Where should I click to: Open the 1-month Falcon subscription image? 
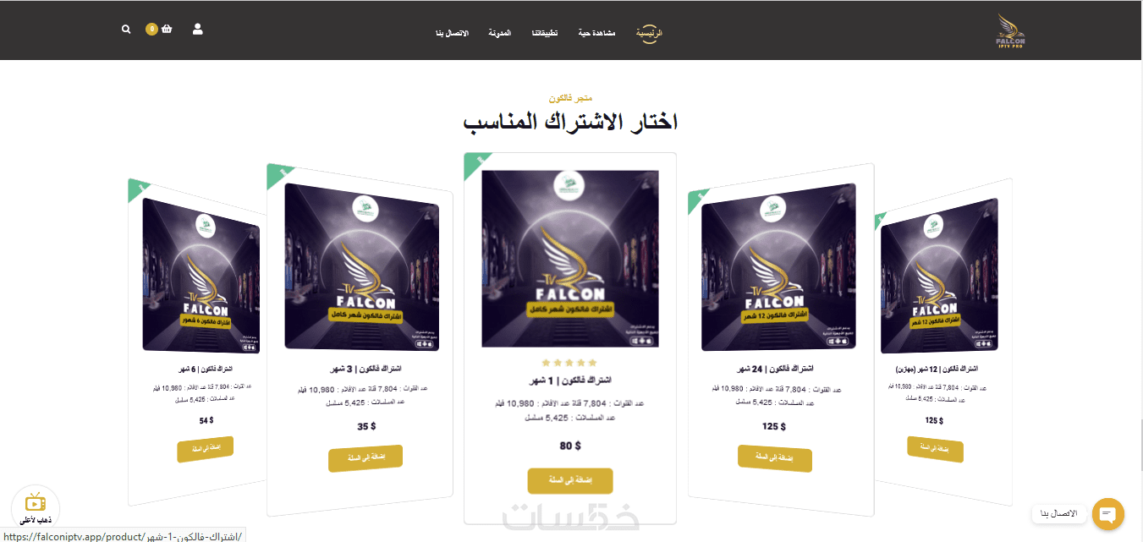coord(570,259)
